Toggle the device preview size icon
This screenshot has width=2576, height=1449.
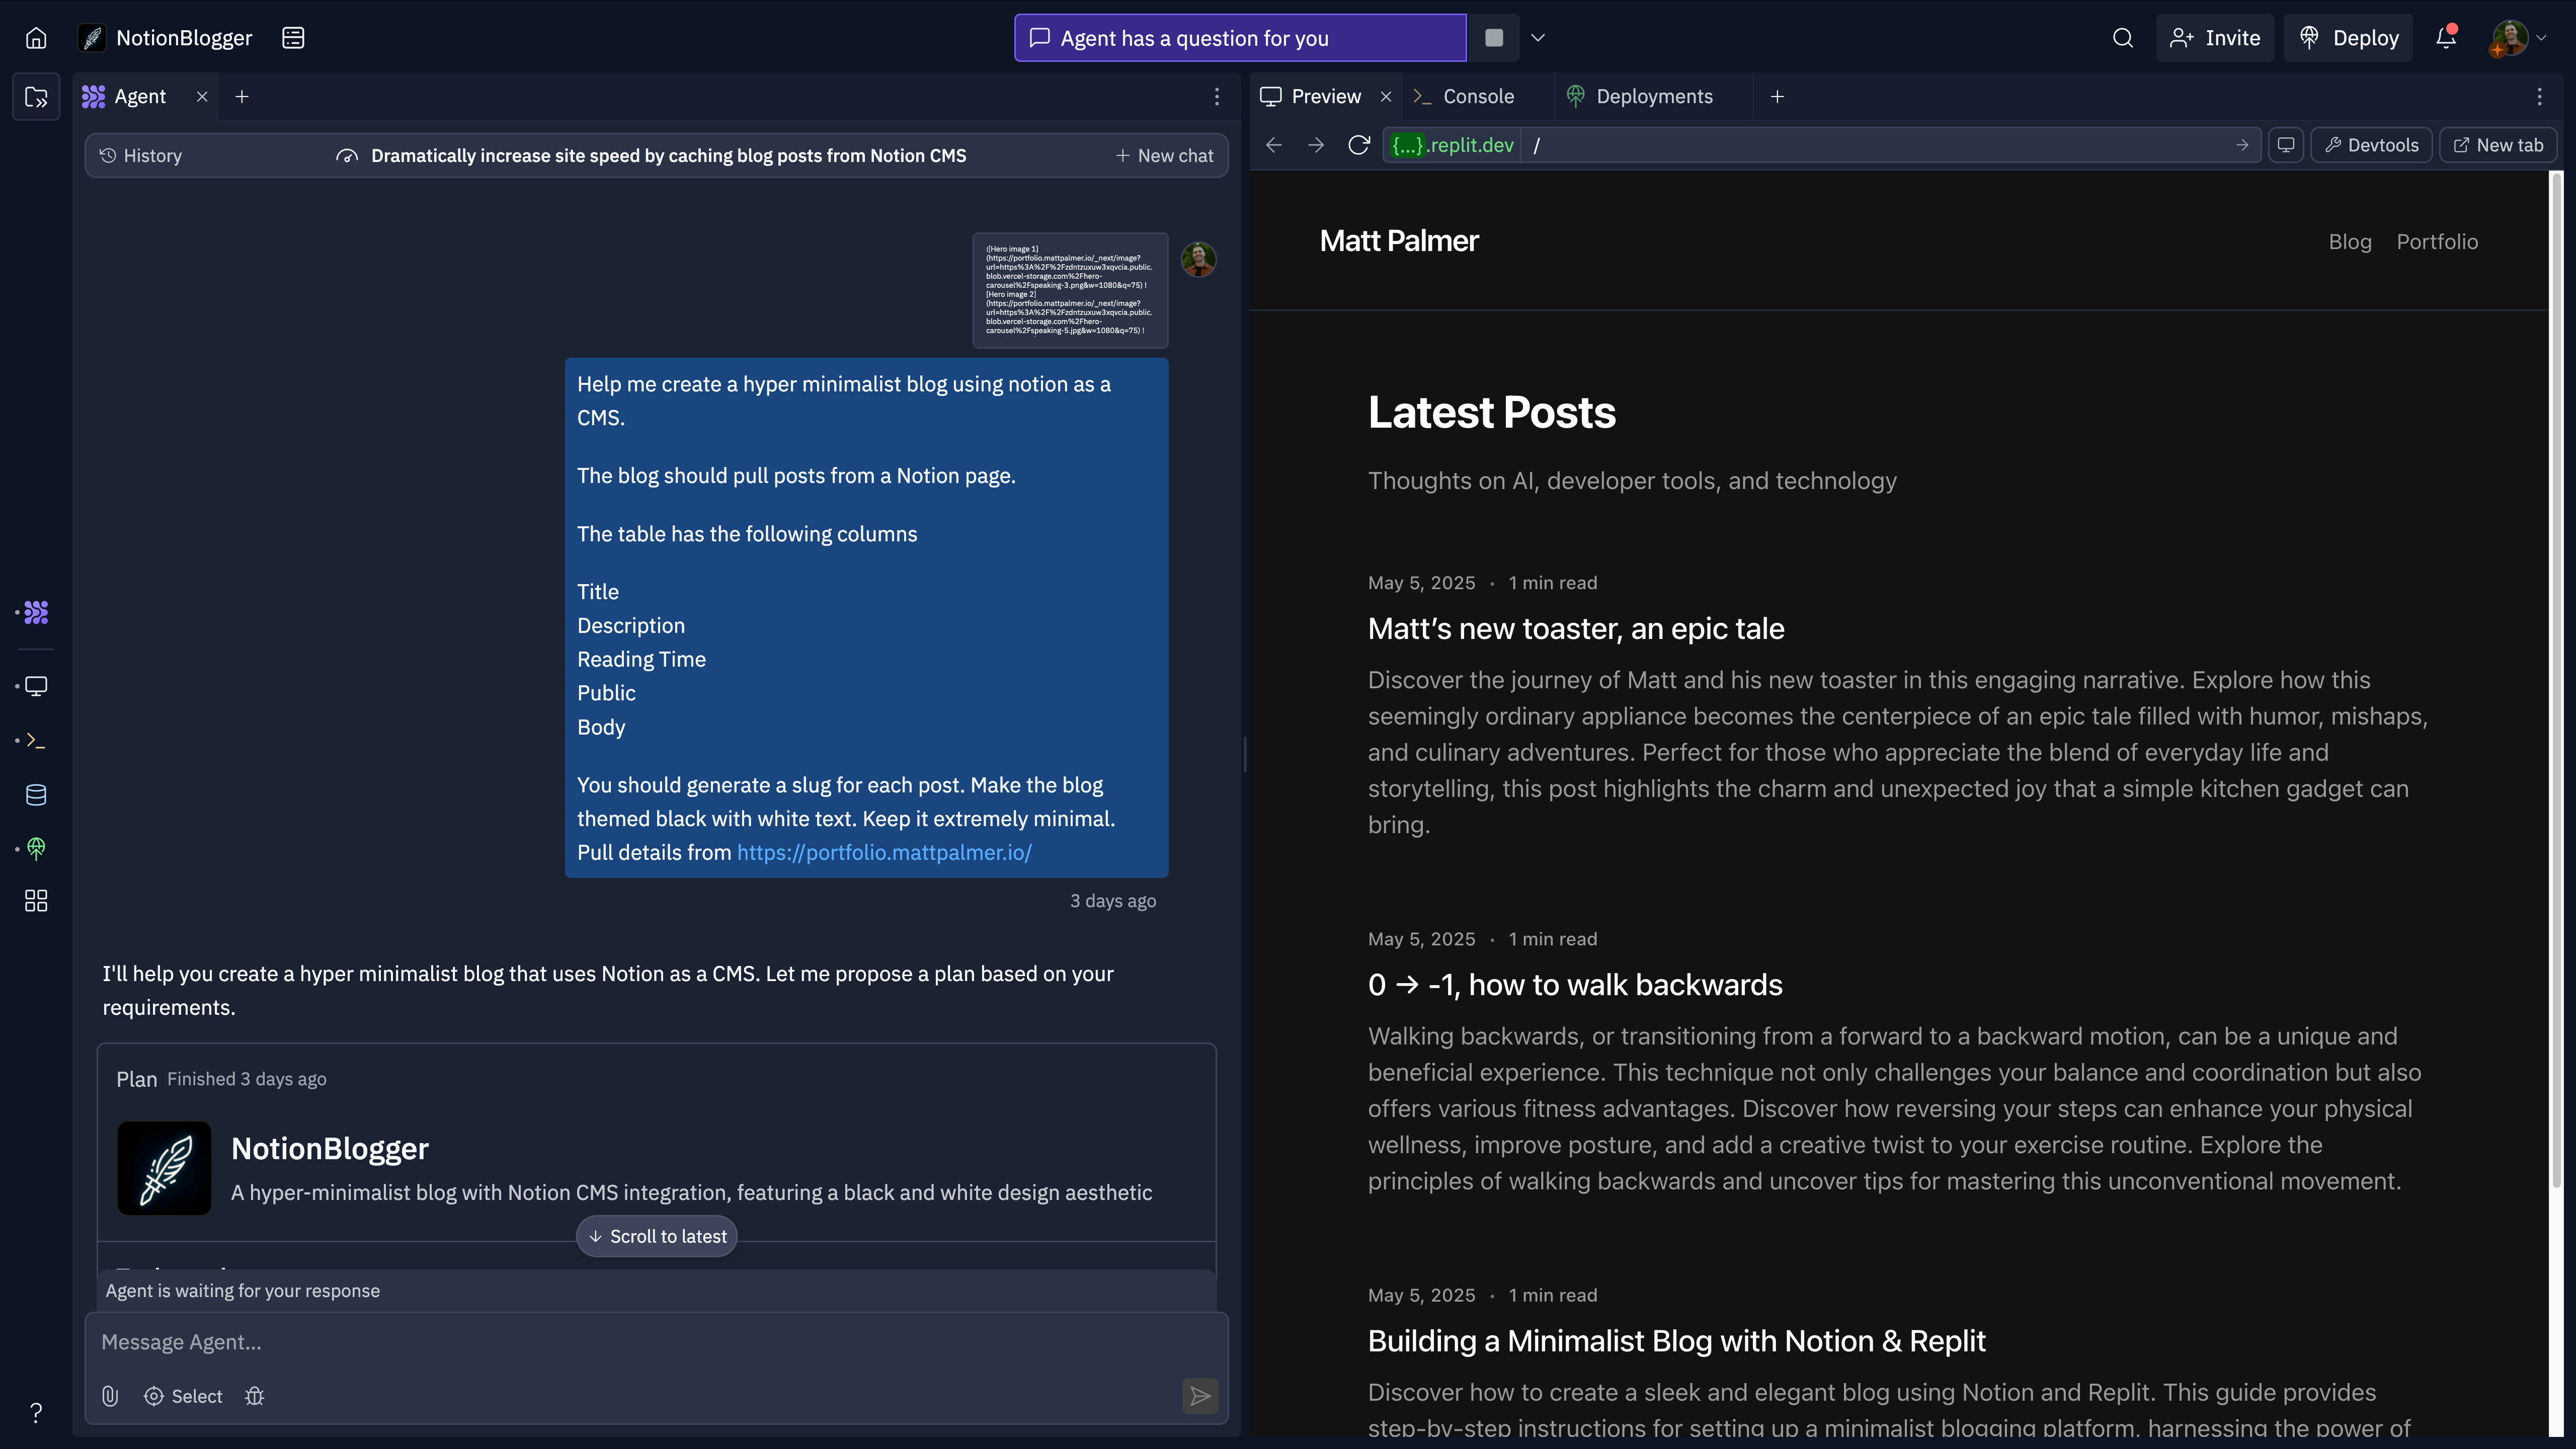(x=2286, y=146)
